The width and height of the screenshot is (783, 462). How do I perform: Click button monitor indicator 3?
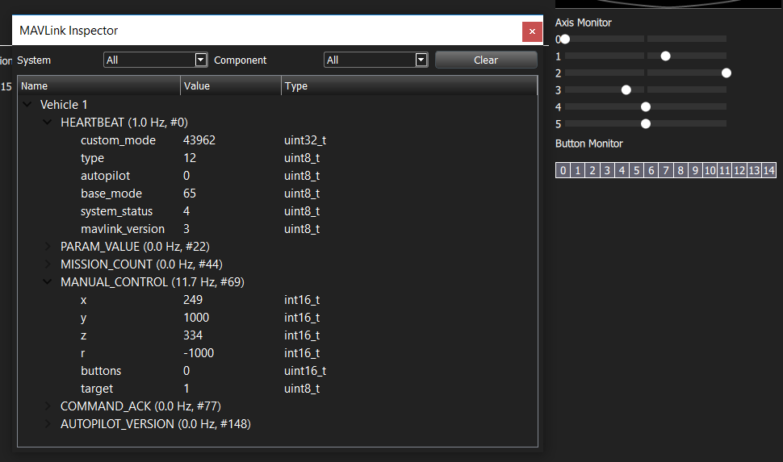tap(607, 170)
